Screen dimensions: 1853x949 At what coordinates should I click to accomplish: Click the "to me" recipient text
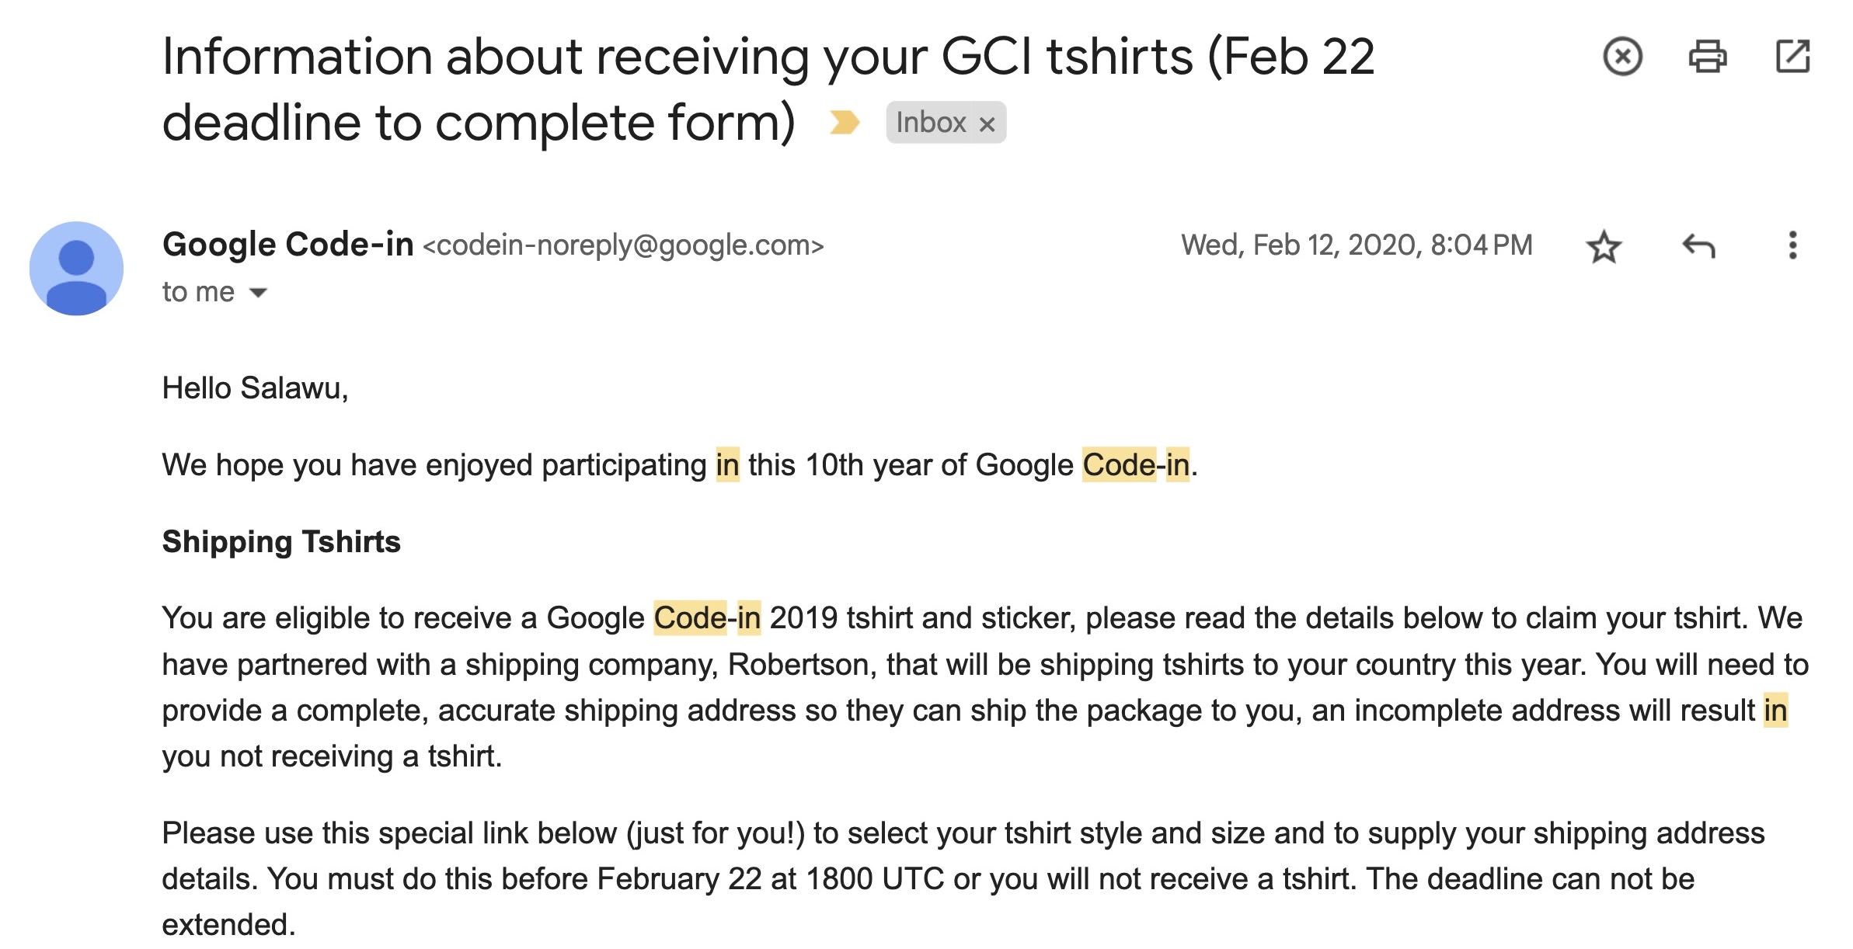198,292
